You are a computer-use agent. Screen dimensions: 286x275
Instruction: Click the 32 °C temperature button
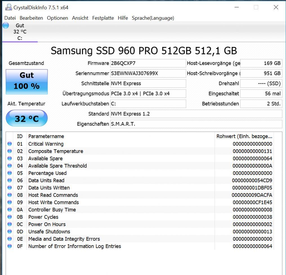click(27, 118)
